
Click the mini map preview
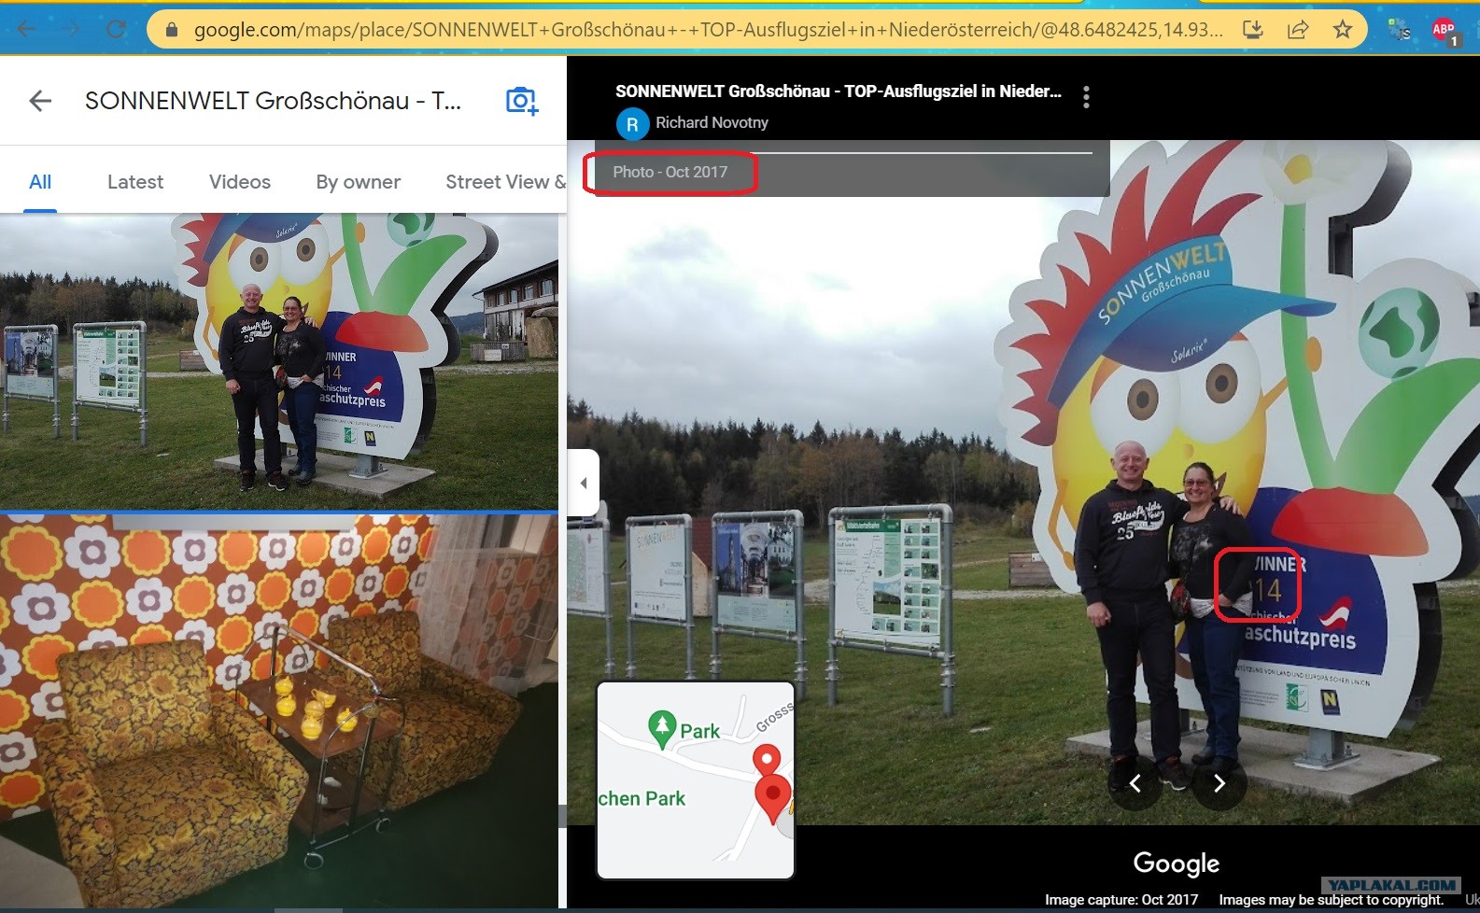[696, 780]
